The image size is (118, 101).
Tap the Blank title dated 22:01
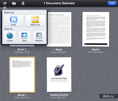click(x=59, y=50)
